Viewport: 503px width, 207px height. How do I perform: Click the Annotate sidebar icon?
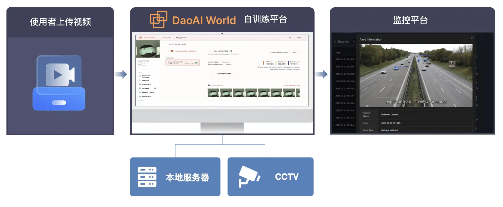pyautogui.click(x=140, y=84)
